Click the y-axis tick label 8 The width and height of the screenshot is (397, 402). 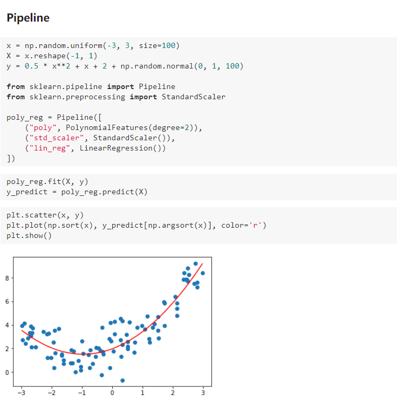click(7, 278)
